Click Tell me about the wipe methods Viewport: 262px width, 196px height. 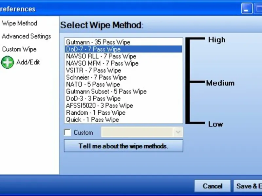click(123, 146)
